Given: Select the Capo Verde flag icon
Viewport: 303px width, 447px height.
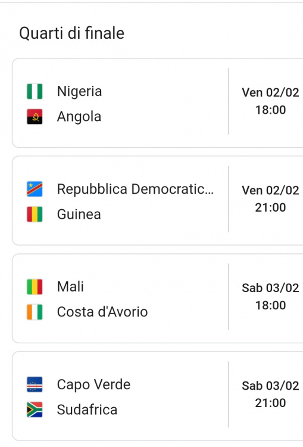Looking at the screenshot, I should (x=35, y=384).
